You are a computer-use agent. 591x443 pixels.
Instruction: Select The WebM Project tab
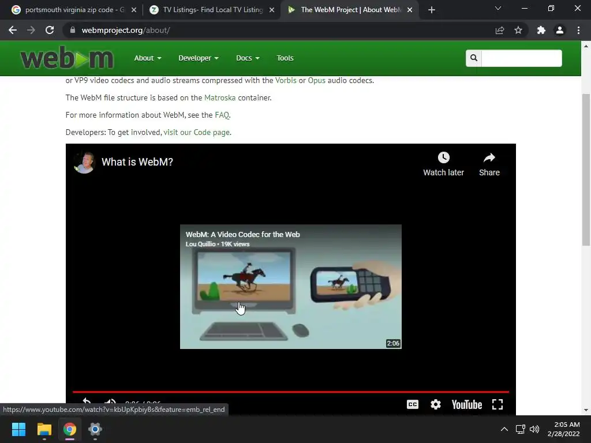click(350, 10)
